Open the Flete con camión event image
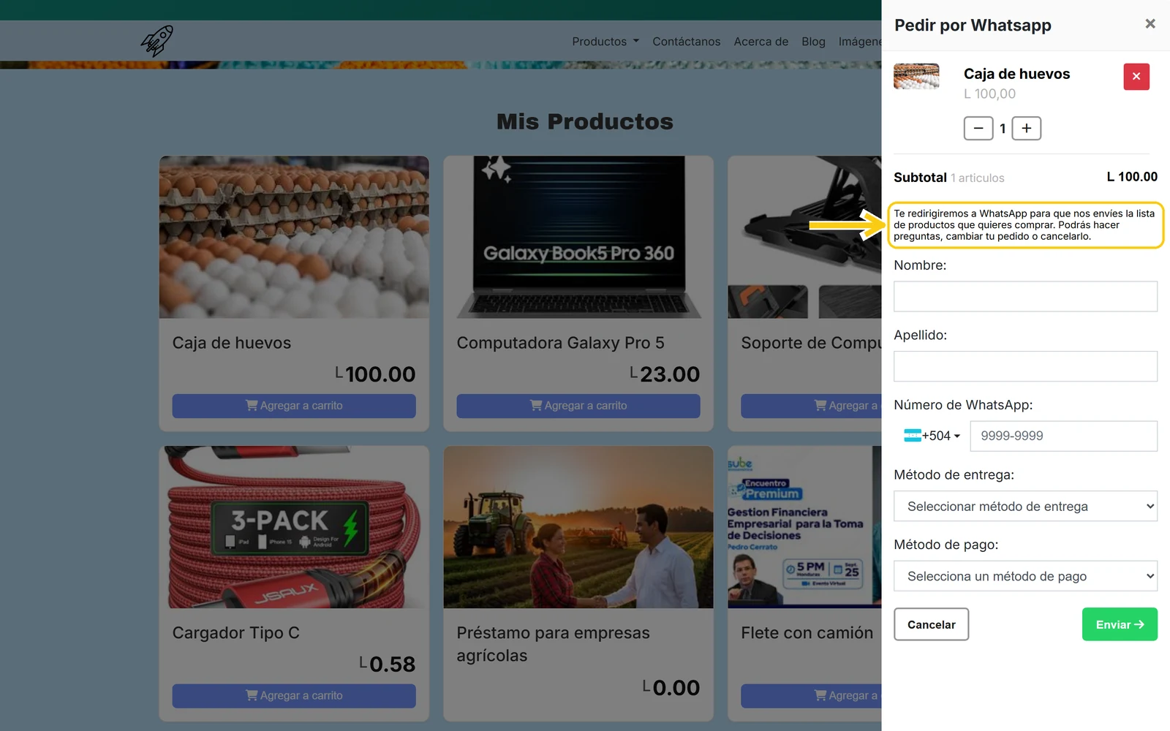This screenshot has width=1170, height=731. (804, 527)
